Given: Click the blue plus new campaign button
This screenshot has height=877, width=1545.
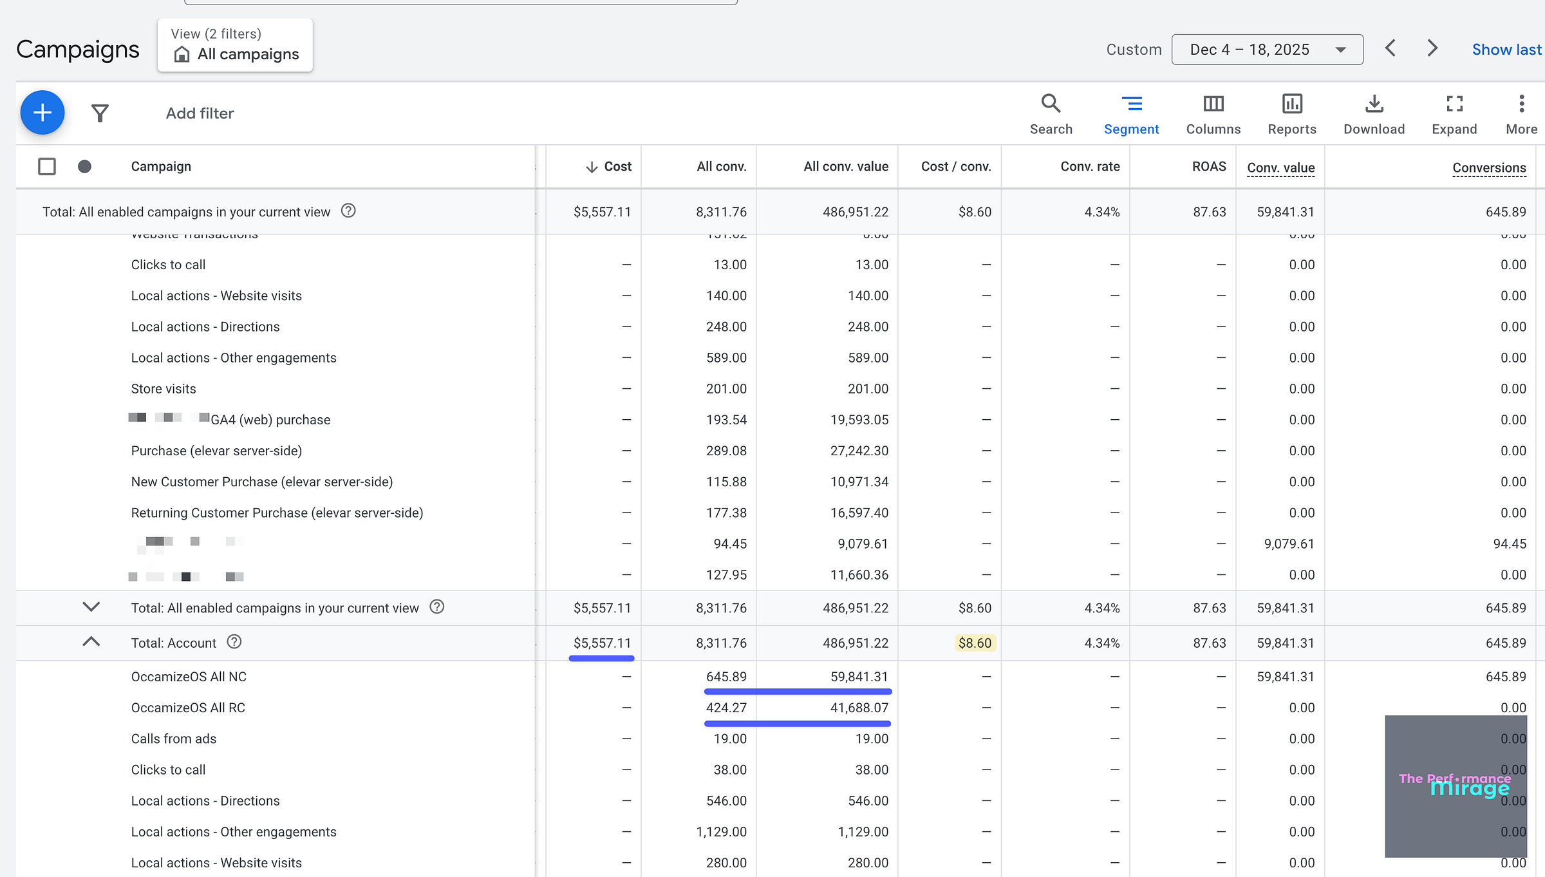Looking at the screenshot, I should point(42,113).
